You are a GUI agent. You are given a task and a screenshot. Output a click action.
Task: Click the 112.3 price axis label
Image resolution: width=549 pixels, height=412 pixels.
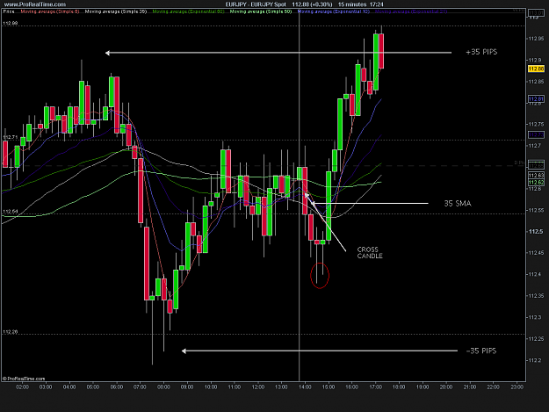[x=536, y=317]
